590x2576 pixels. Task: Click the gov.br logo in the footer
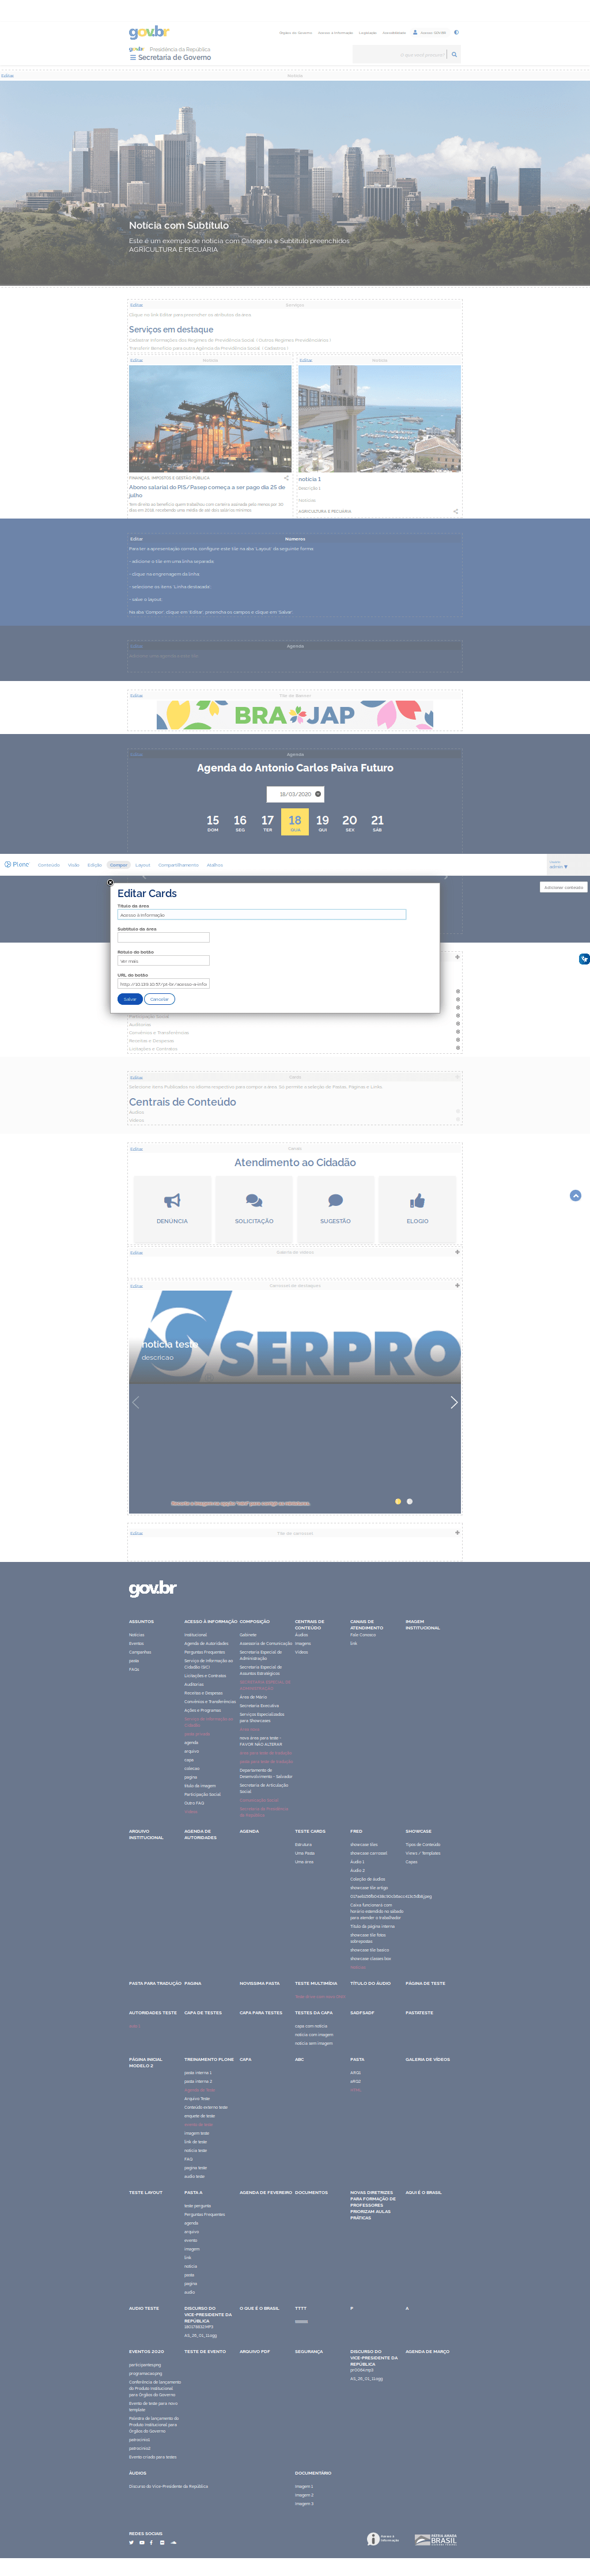point(152,1589)
